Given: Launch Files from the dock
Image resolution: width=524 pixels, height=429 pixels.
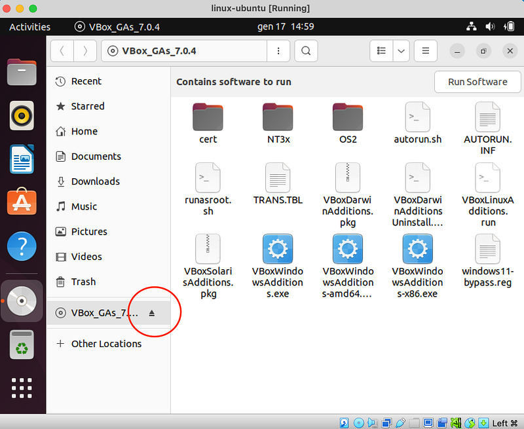Looking at the screenshot, I should (x=22, y=72).
